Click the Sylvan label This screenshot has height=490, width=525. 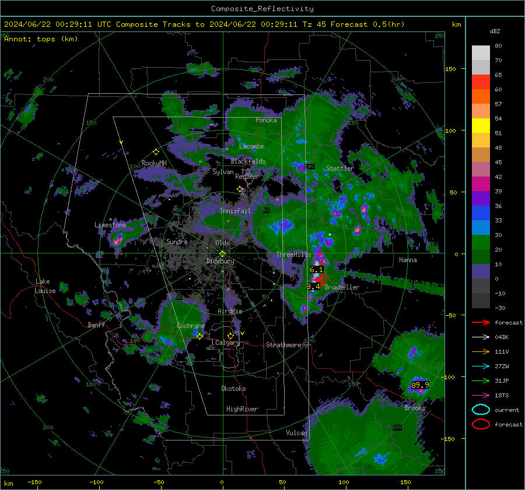(223, 172)
